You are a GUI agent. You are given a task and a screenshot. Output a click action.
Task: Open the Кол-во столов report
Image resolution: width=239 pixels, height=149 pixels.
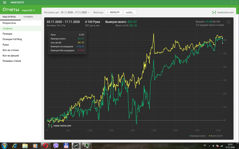tap(21, 50)
